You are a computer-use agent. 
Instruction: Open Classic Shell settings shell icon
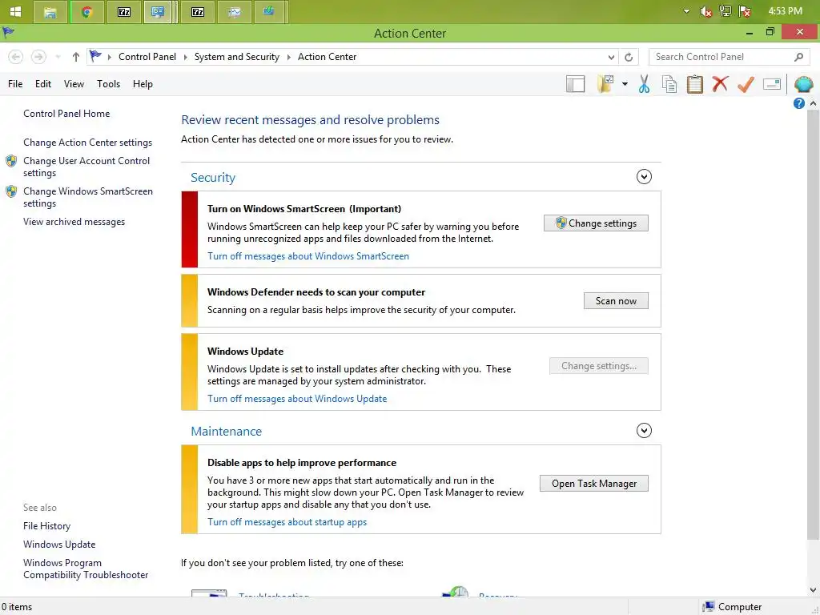point(803,83)
